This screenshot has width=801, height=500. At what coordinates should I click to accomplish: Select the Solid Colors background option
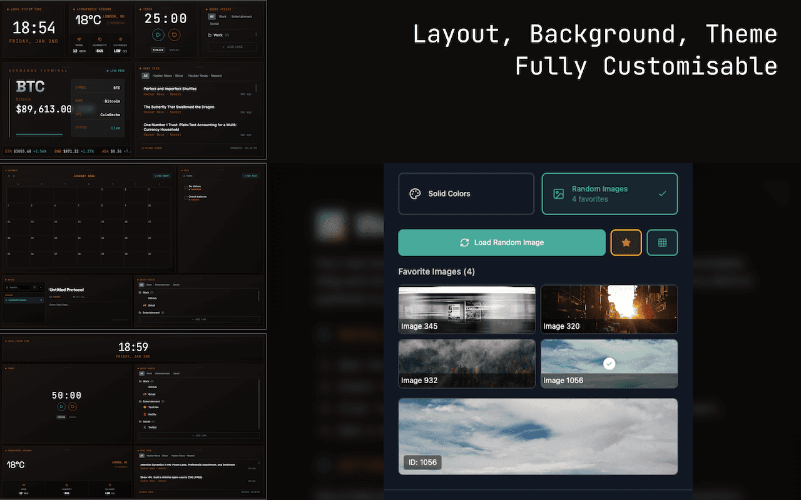pyautogui.click(x=466, y=194)
